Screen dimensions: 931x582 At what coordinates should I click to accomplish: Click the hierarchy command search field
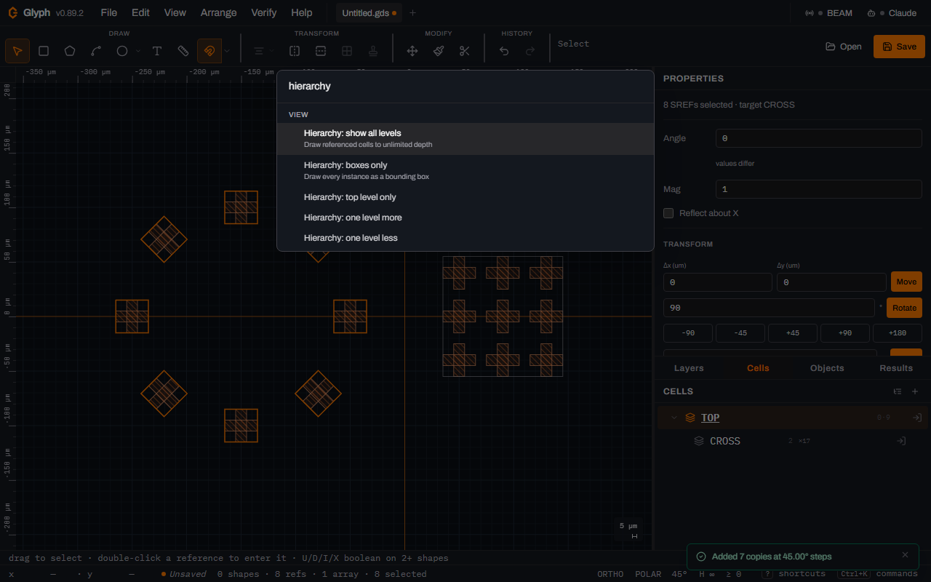coord(465,87)
